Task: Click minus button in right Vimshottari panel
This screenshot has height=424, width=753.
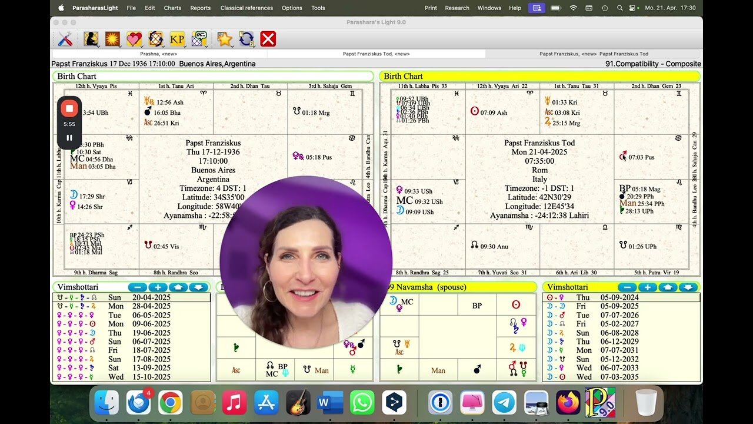Action: tap(627, 287)
